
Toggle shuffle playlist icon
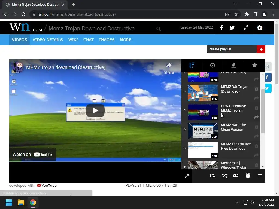(224, 176)
